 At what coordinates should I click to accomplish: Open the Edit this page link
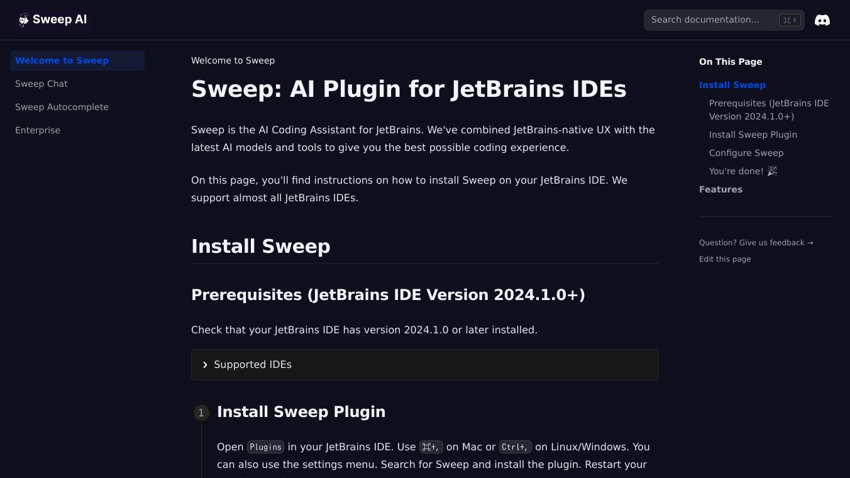pyautogui.click(x=724, y=259)
